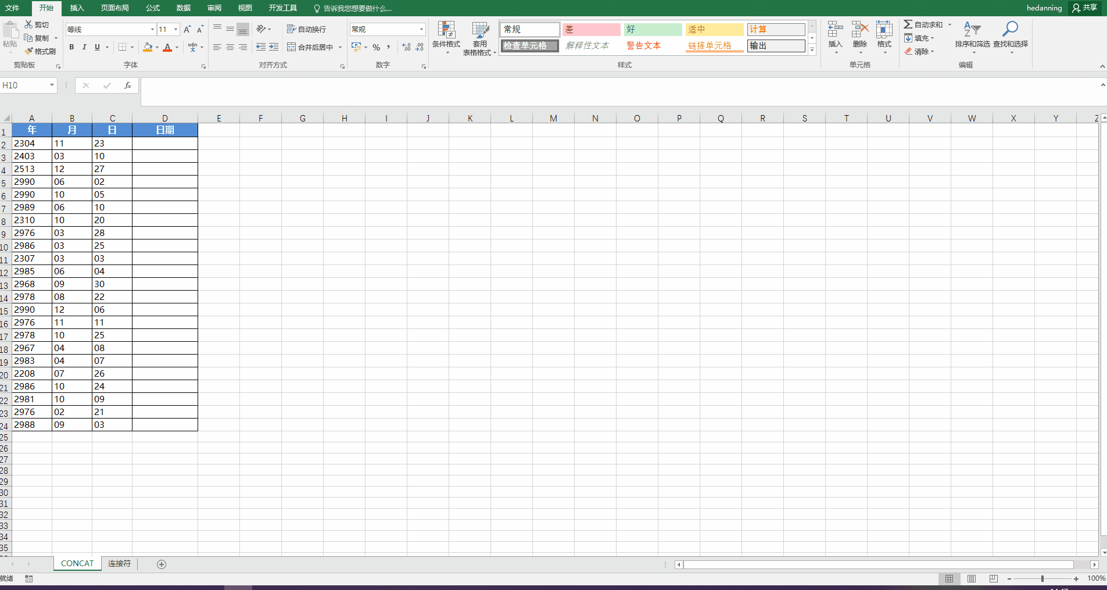Click the Insert Function fx icon
Image resolution: width=1107 pixels, height=590 pixels.
[x=128, y=85]
